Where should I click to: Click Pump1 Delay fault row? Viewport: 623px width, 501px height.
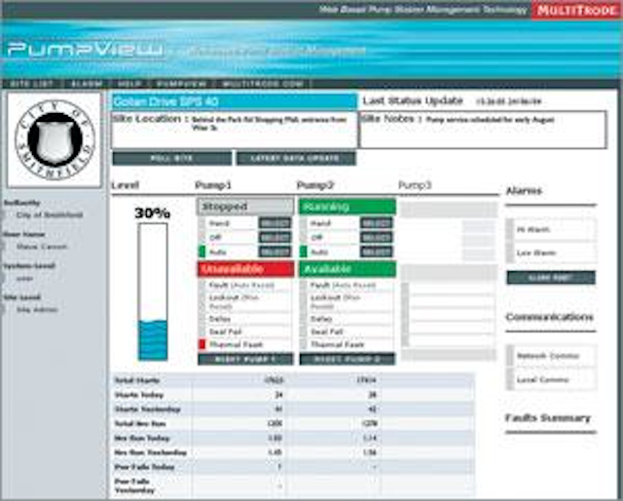point(245,319)
